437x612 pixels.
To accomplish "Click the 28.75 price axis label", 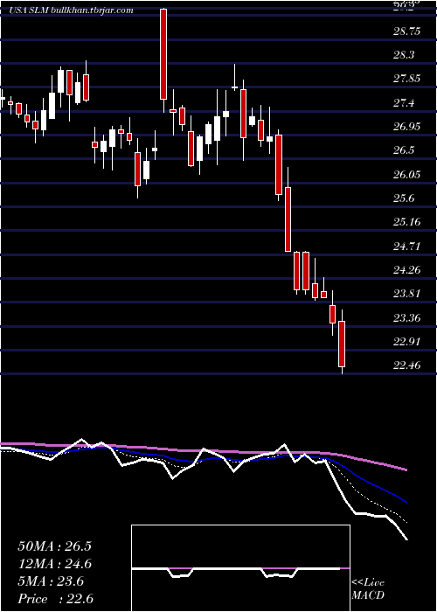I will pyautogui.click(x=407, y=31).
